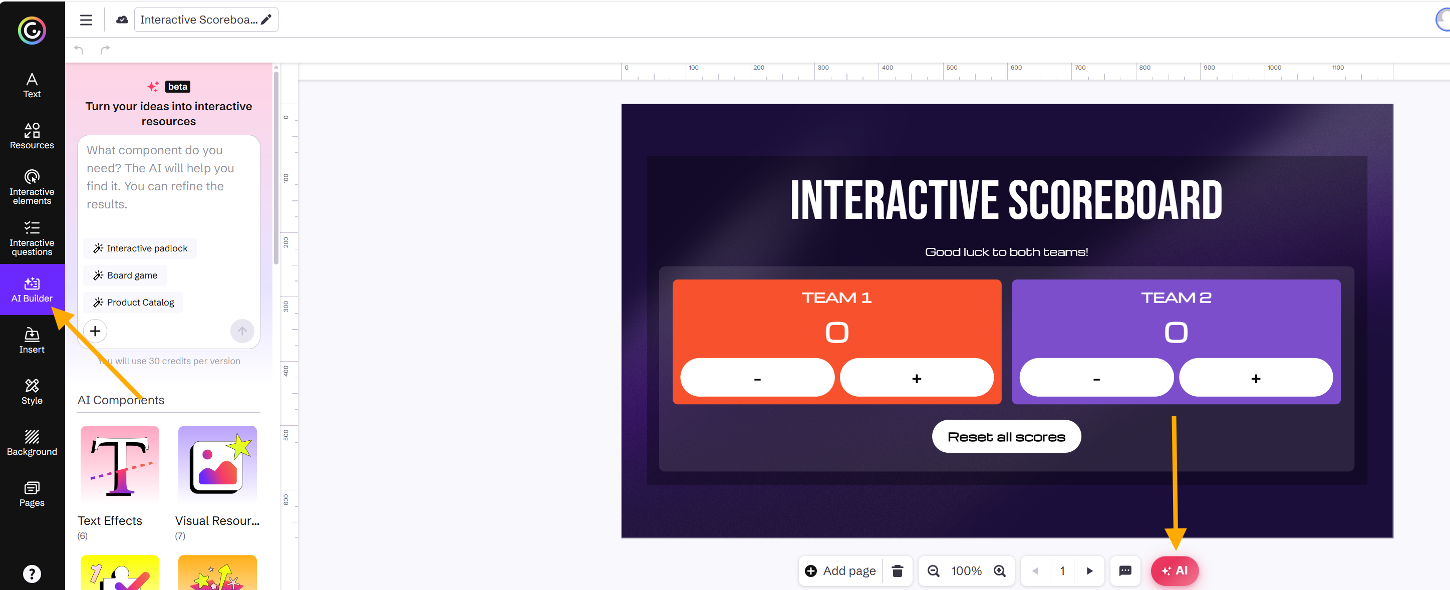Click the AI Components heading
Screen dimensions: 1450x590
click(x=121, y=400)
